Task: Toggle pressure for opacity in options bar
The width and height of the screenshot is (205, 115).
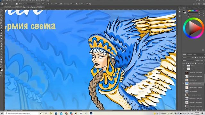Action: tap(48, 4)
